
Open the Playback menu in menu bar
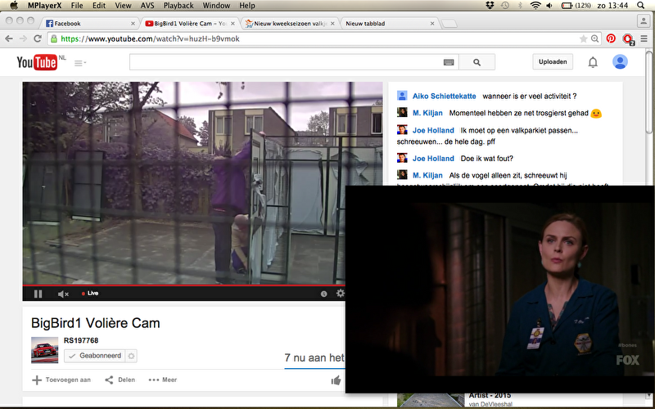(x=178, y=6)
